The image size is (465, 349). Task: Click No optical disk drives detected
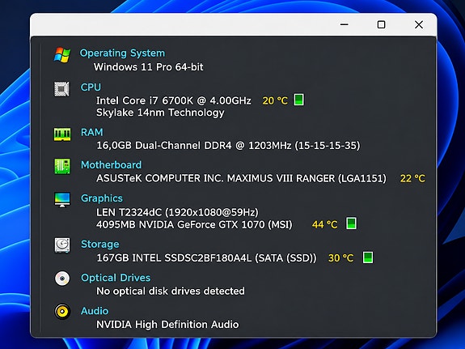(x=171, y=291)
